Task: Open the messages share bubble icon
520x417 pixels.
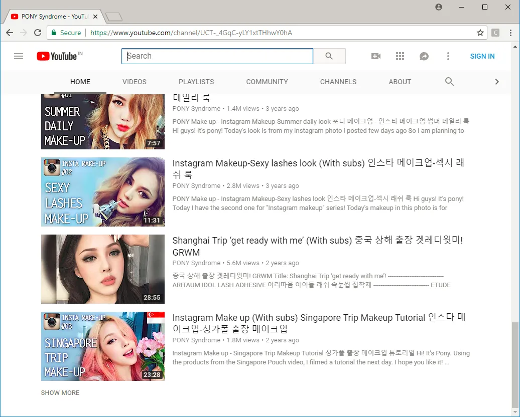Action: tap(424, 56)
